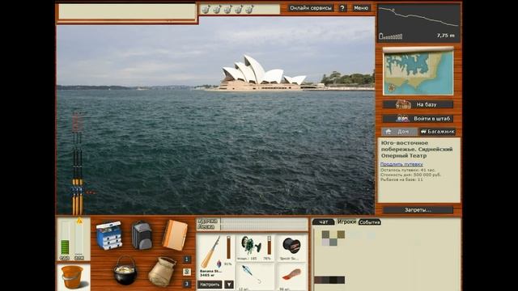
Task: Switch to the Игроки tab
Action: point(346,221)
